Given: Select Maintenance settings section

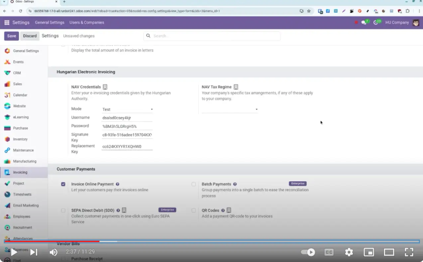Looking at the screenshot, I should 24,150.
